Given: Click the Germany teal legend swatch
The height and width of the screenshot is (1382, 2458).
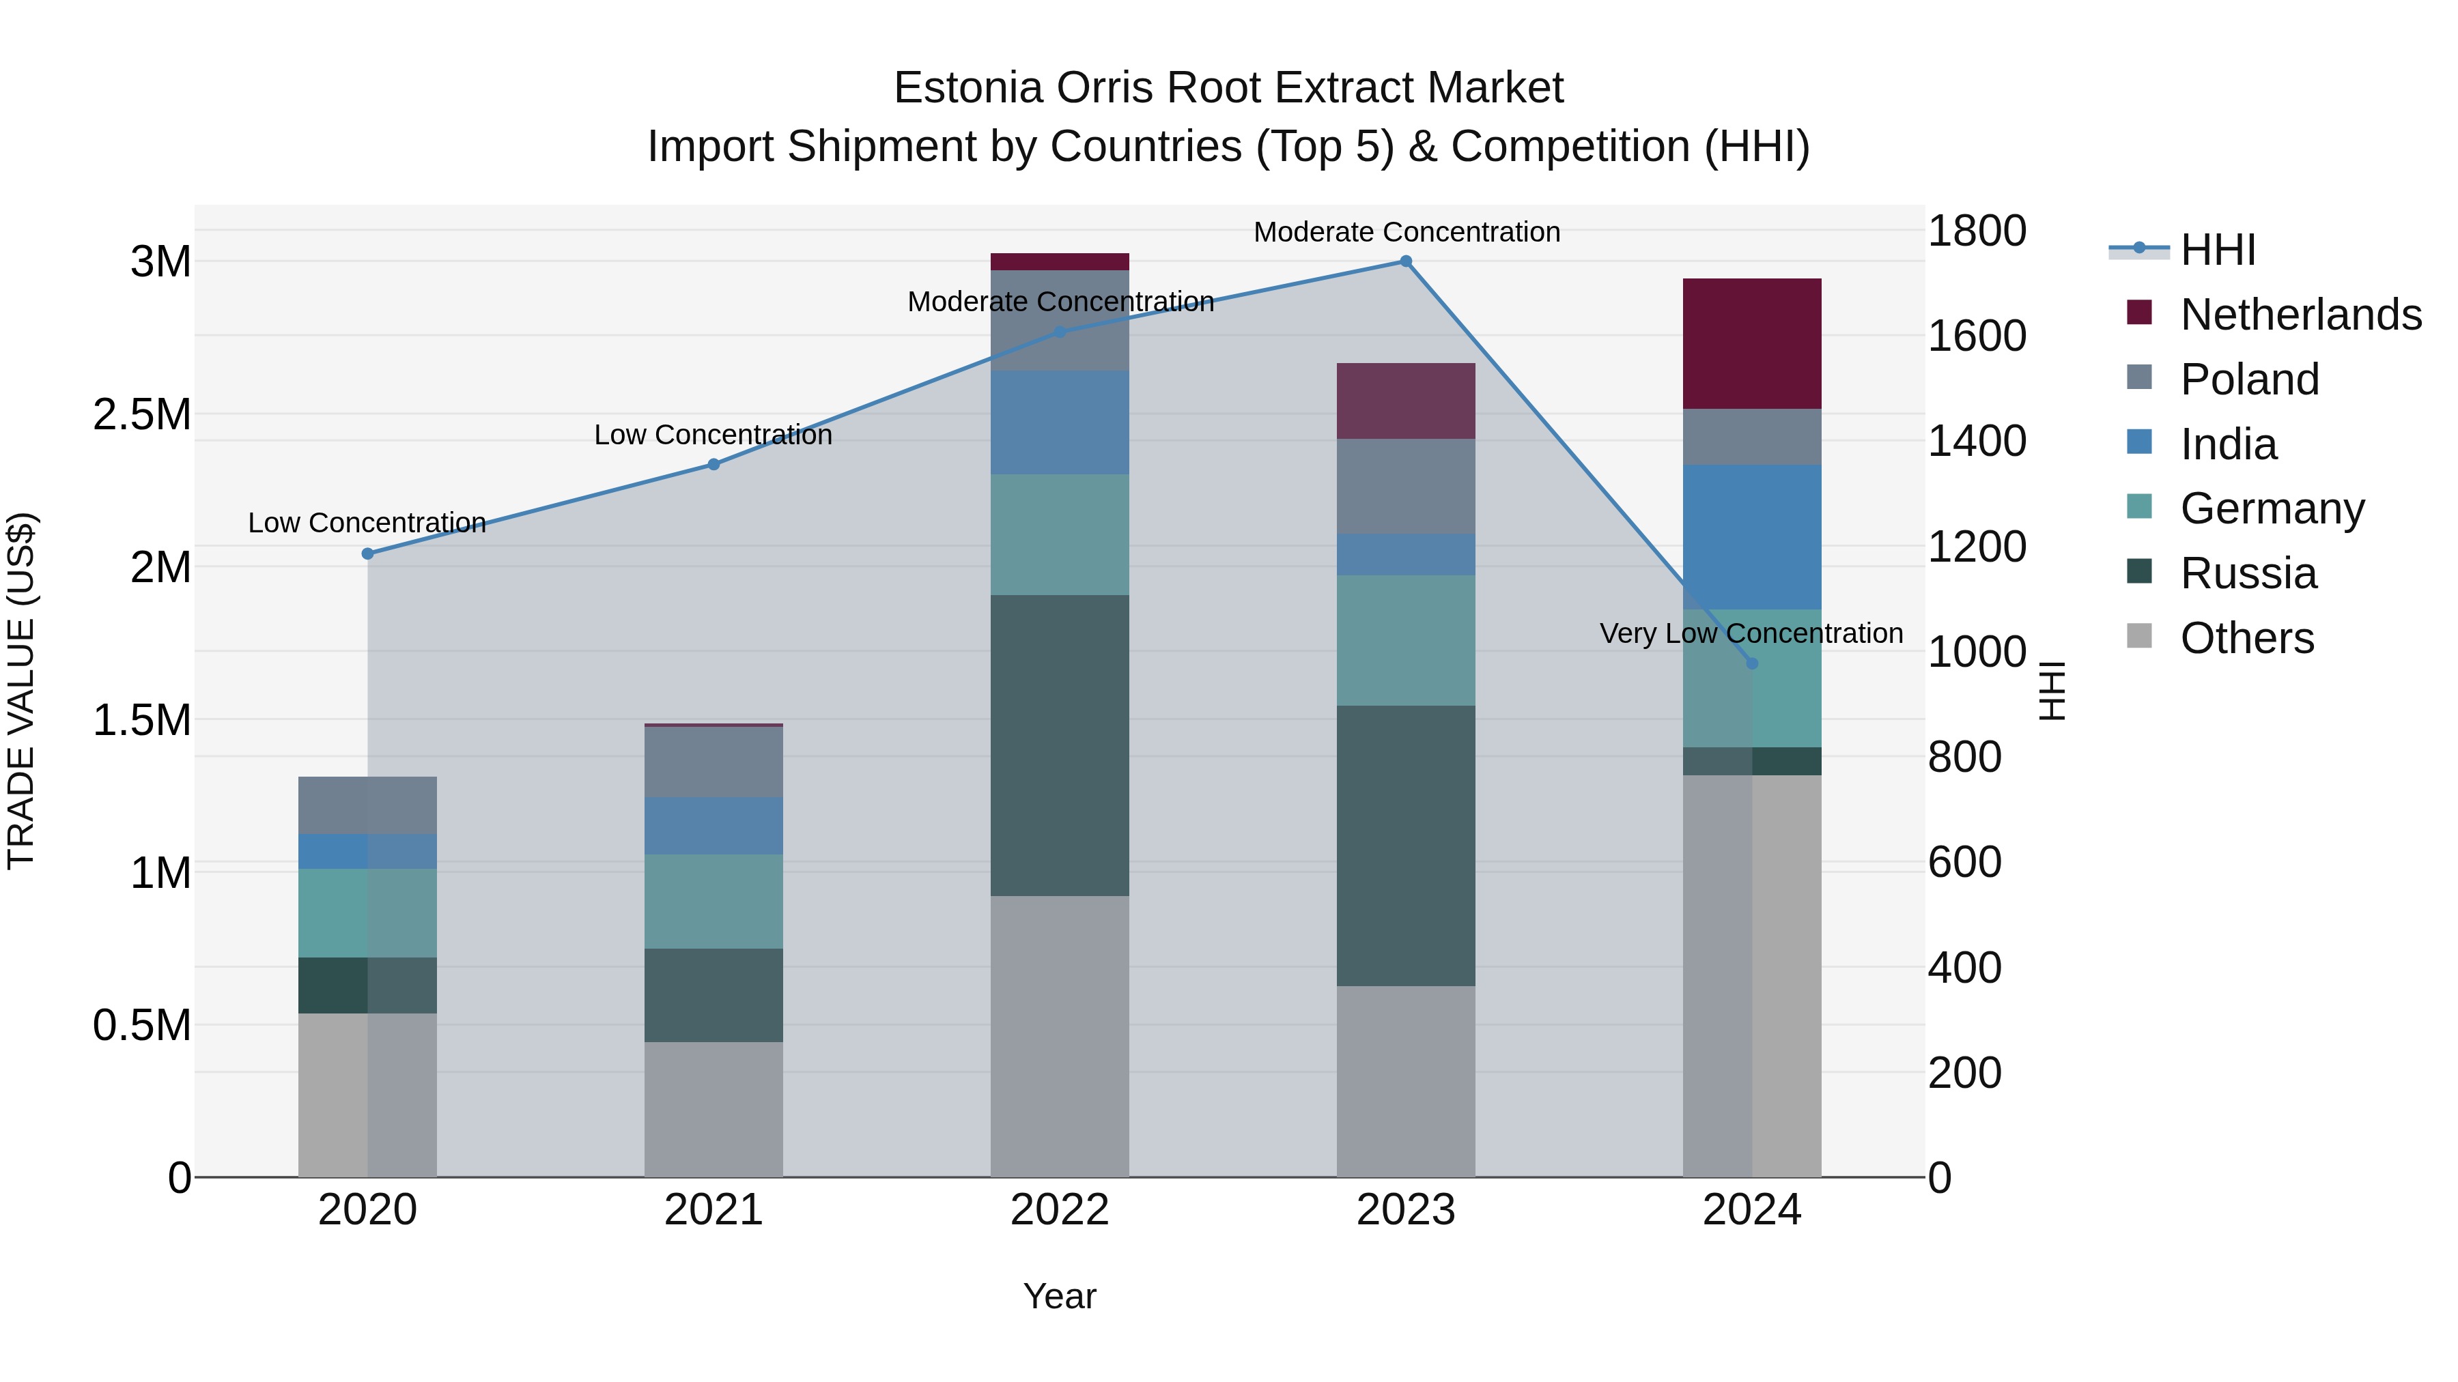Looking at the screenshot, I should (2141, 506).
